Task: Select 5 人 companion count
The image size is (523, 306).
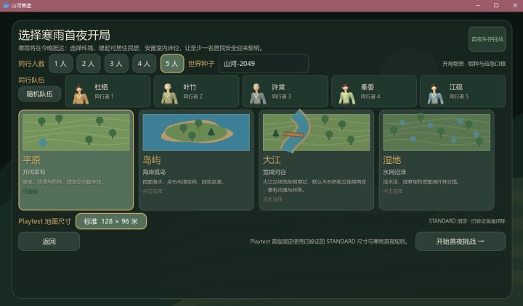Action: pyautogui.click(x=172, y=64)
